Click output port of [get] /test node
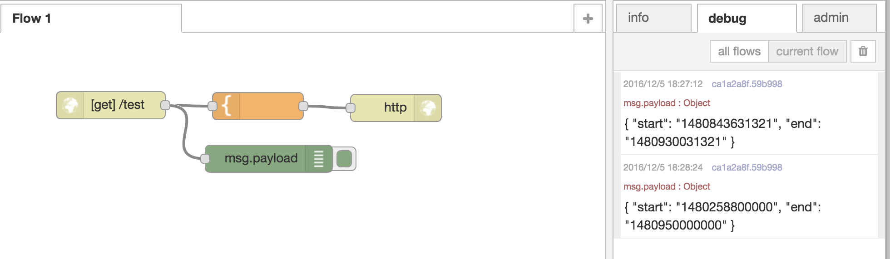 click(x=165, y=105)
